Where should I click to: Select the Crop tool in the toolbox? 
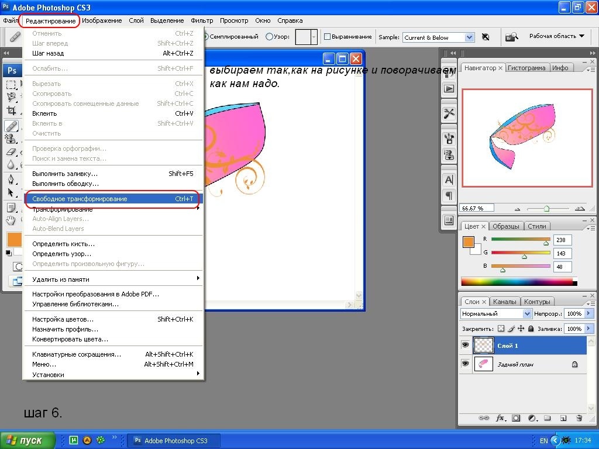(11, 111)
